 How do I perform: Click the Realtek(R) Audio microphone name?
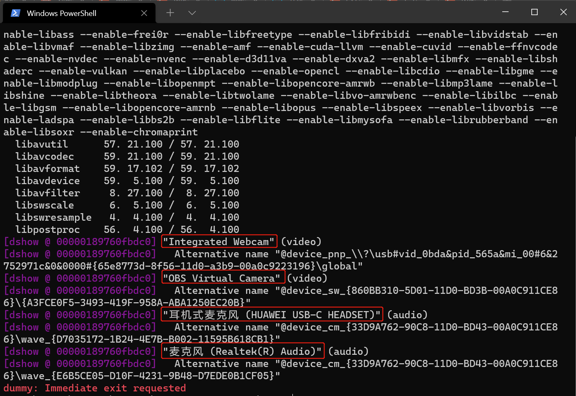242,351
